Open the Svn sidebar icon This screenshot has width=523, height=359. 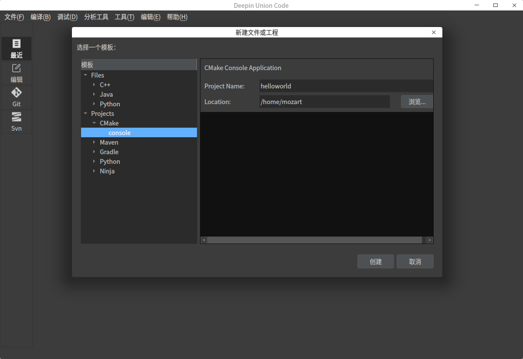coord(17,122)
